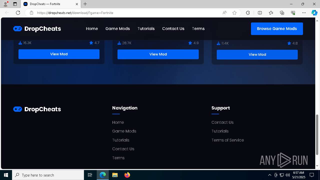320x180 pixels.
Task: Open Game Mods in top navigation
Action: pos(118,29)
